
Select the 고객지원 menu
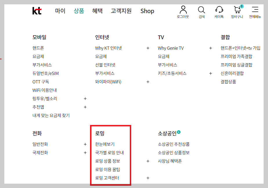point(121,11)
